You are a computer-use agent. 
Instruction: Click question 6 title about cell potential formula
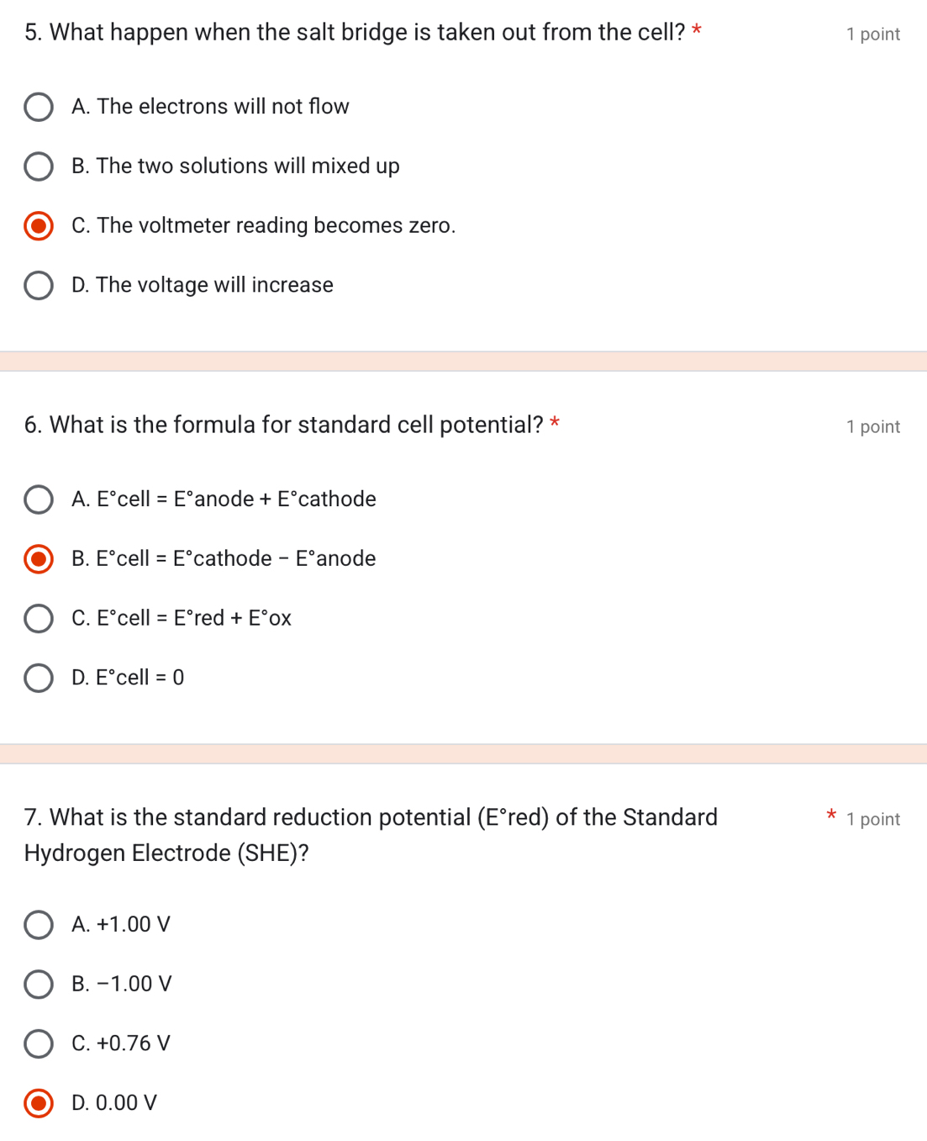pos(283,425)
